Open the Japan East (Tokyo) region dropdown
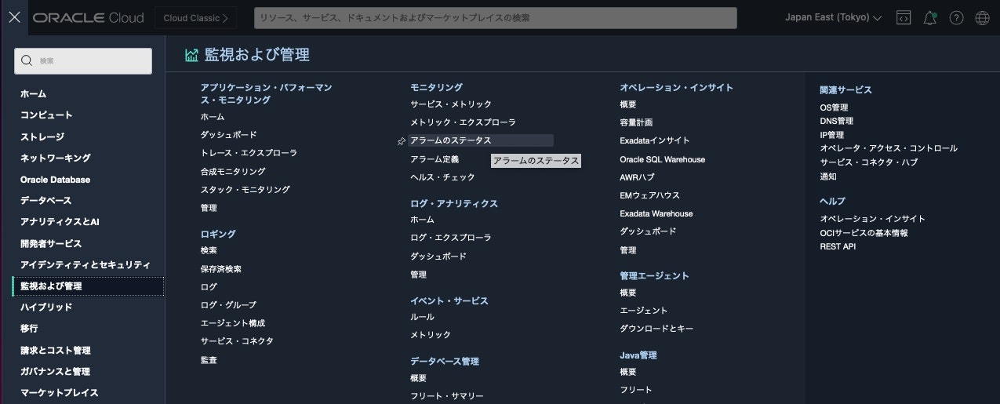 click(833, 17)
